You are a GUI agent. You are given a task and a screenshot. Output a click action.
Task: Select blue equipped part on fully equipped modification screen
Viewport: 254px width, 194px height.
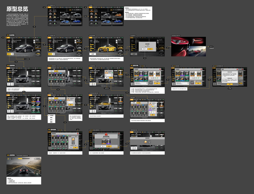pos(38,105)
